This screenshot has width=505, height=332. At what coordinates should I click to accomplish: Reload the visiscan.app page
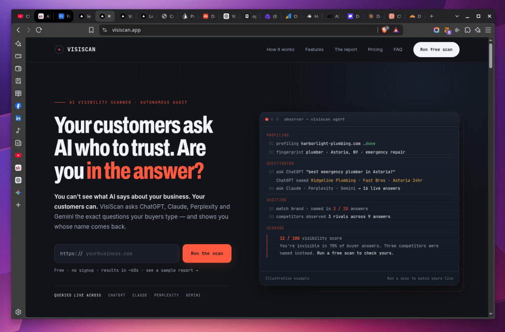(39, 30)
